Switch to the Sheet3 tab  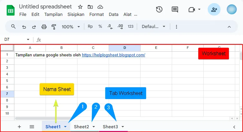click(x=110, y=127)
